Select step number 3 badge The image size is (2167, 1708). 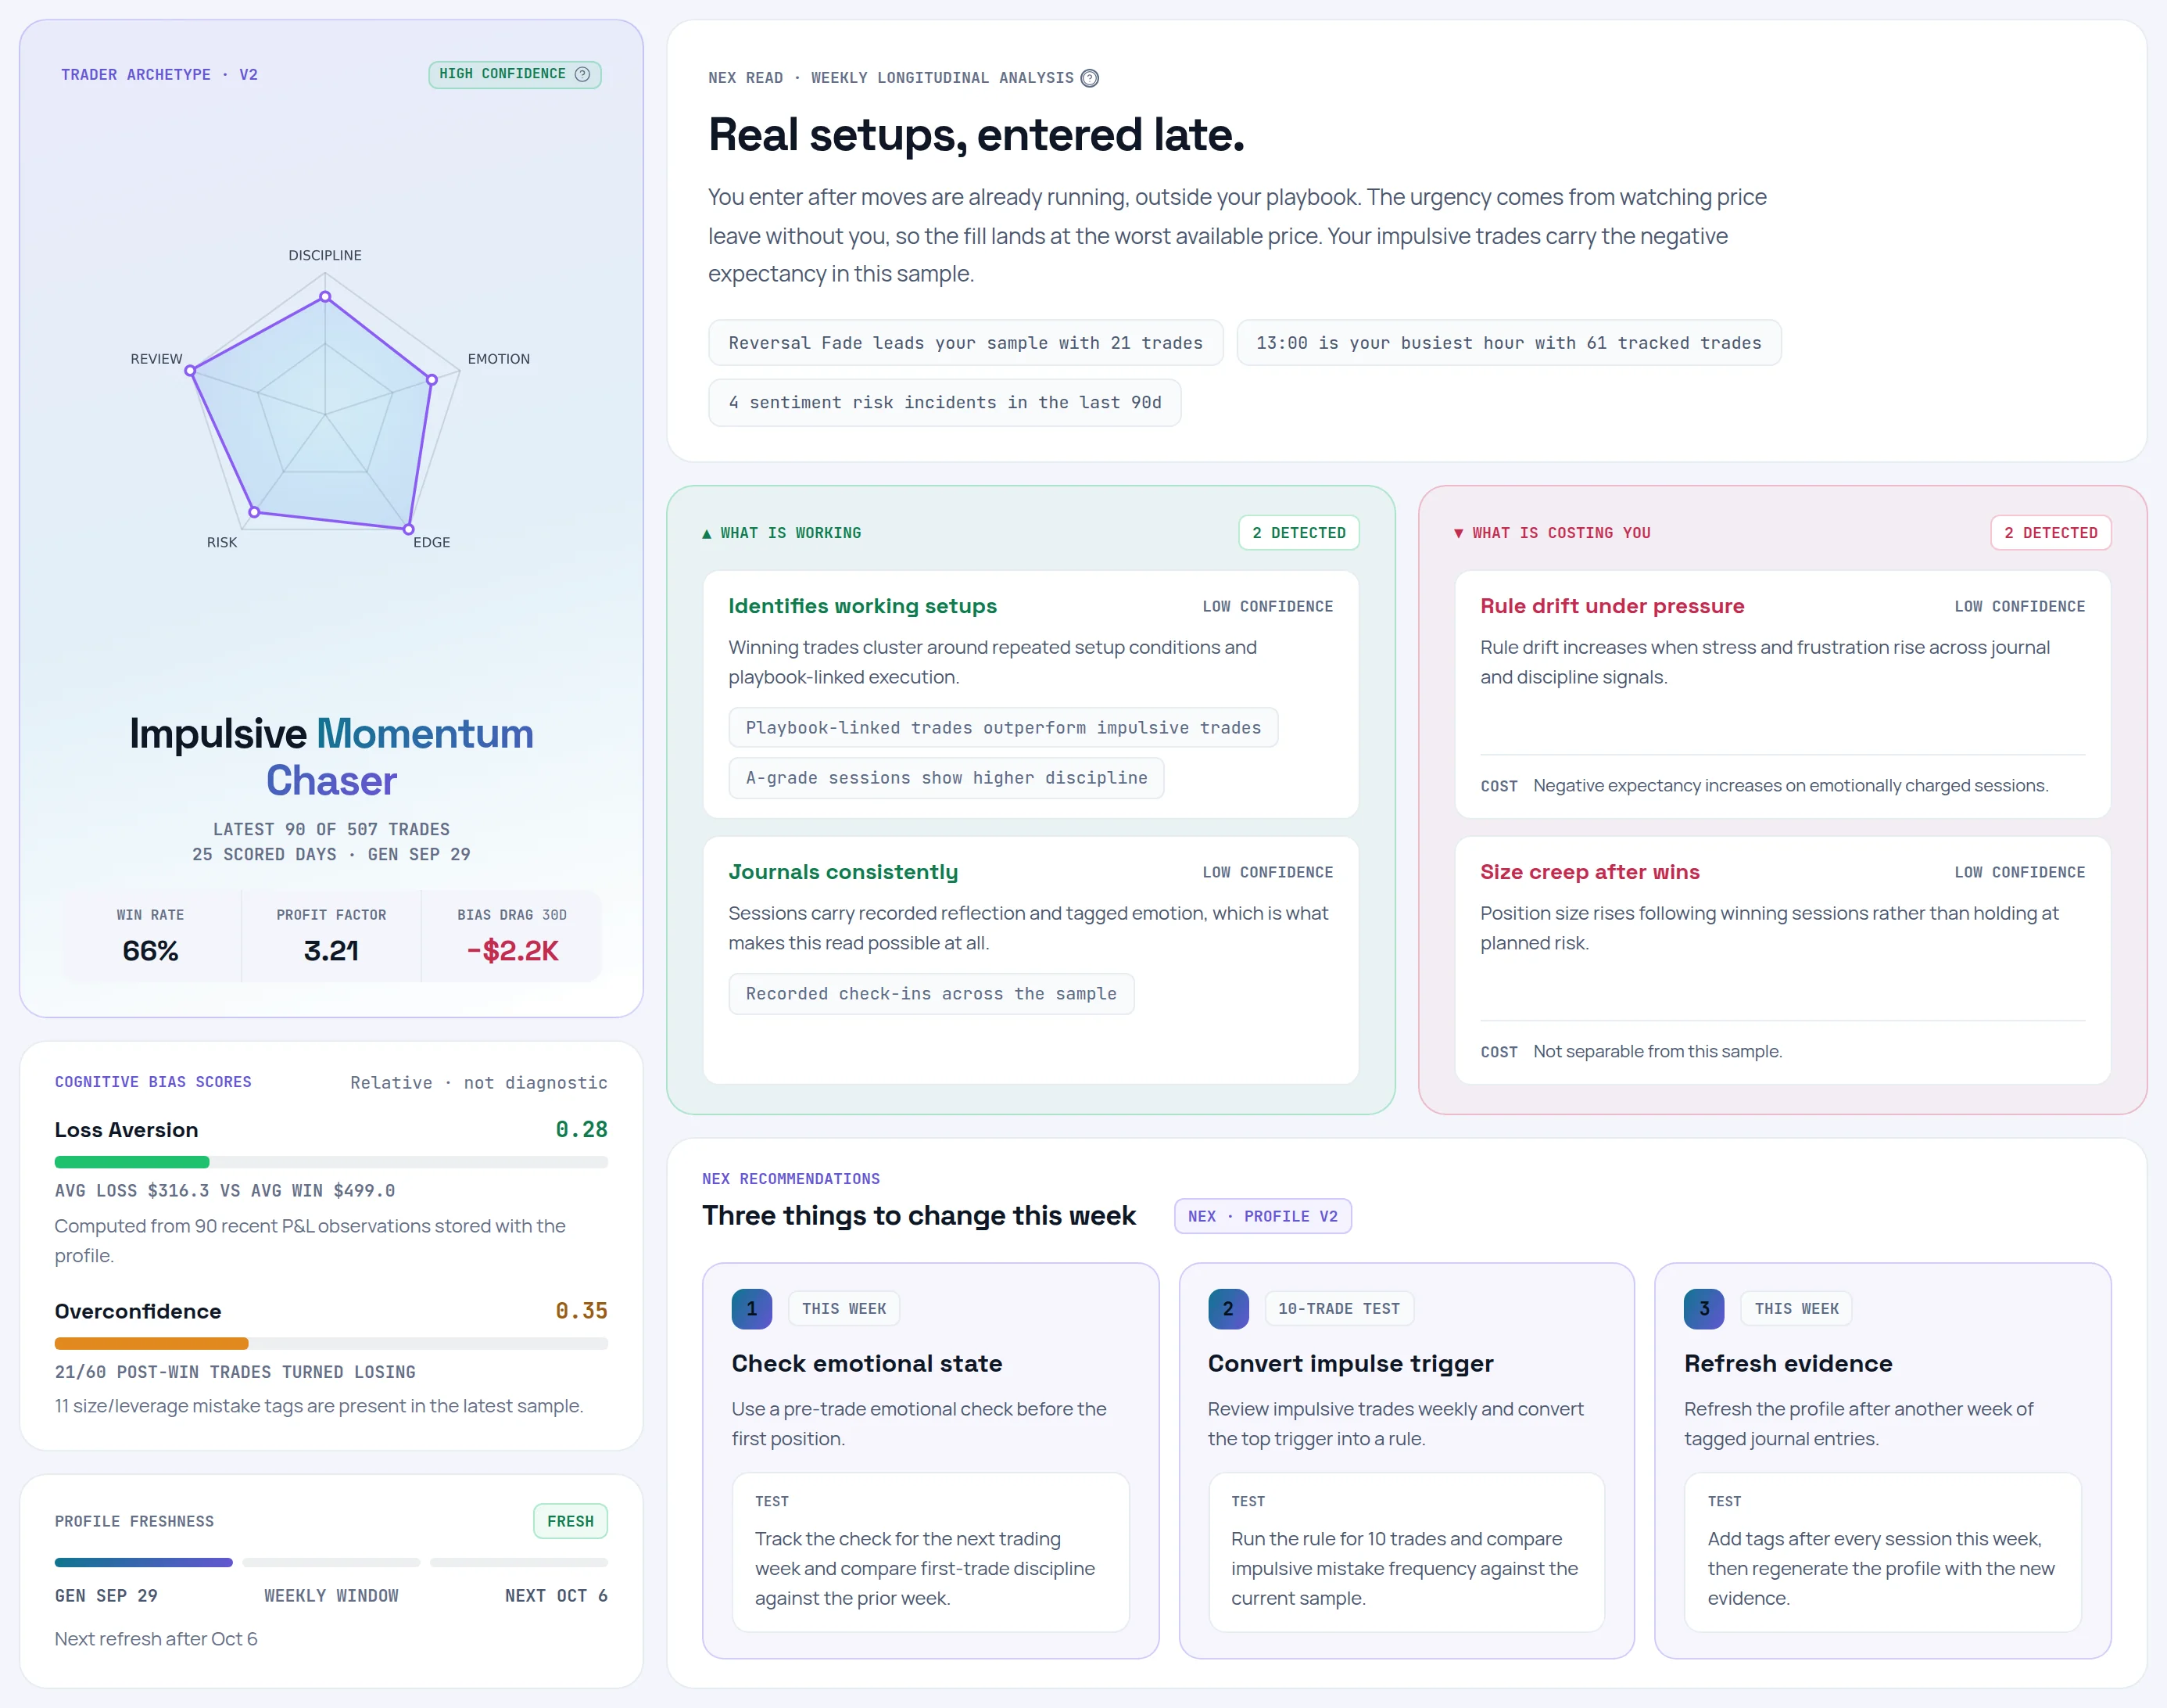pyautogui.click(x=1704, y=1309)
